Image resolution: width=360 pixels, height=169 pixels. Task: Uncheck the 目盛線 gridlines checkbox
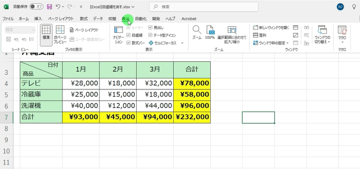click(128, 35)
